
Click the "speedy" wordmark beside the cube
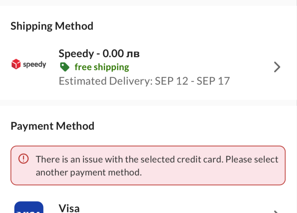(35, 64)
